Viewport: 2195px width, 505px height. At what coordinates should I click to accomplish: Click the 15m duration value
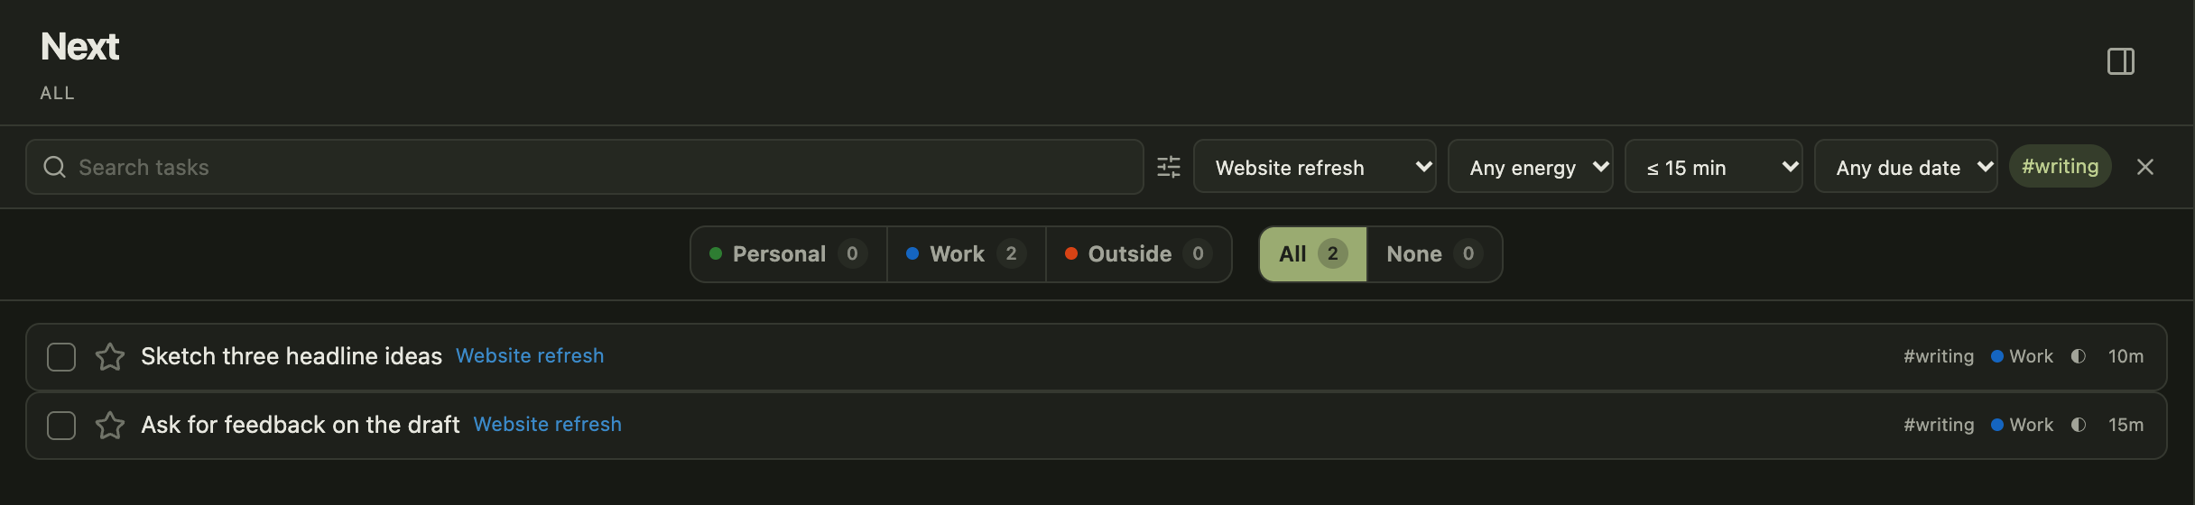click(x=2126, y=425)
